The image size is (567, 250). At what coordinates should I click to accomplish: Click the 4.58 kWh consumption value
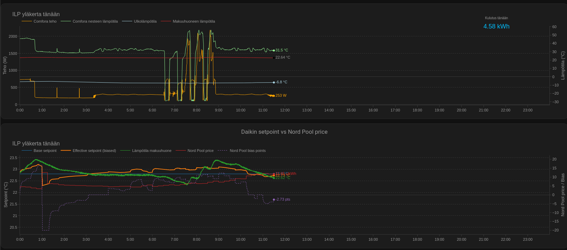tap(496, 26)
